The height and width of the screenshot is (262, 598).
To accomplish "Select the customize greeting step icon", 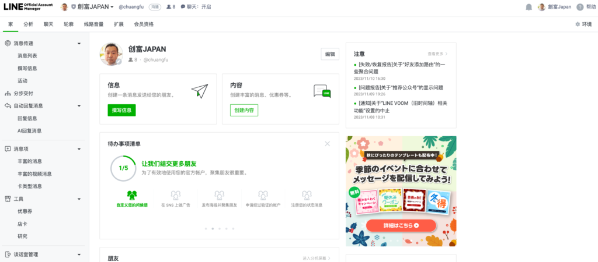I will pos(132,196).
